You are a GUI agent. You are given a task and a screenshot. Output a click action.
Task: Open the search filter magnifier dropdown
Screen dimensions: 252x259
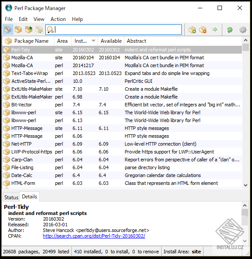50,30
